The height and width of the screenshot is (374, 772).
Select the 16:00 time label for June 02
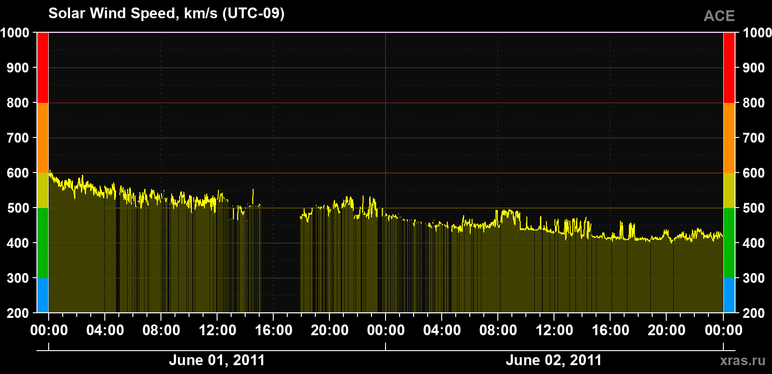[611, 331]
